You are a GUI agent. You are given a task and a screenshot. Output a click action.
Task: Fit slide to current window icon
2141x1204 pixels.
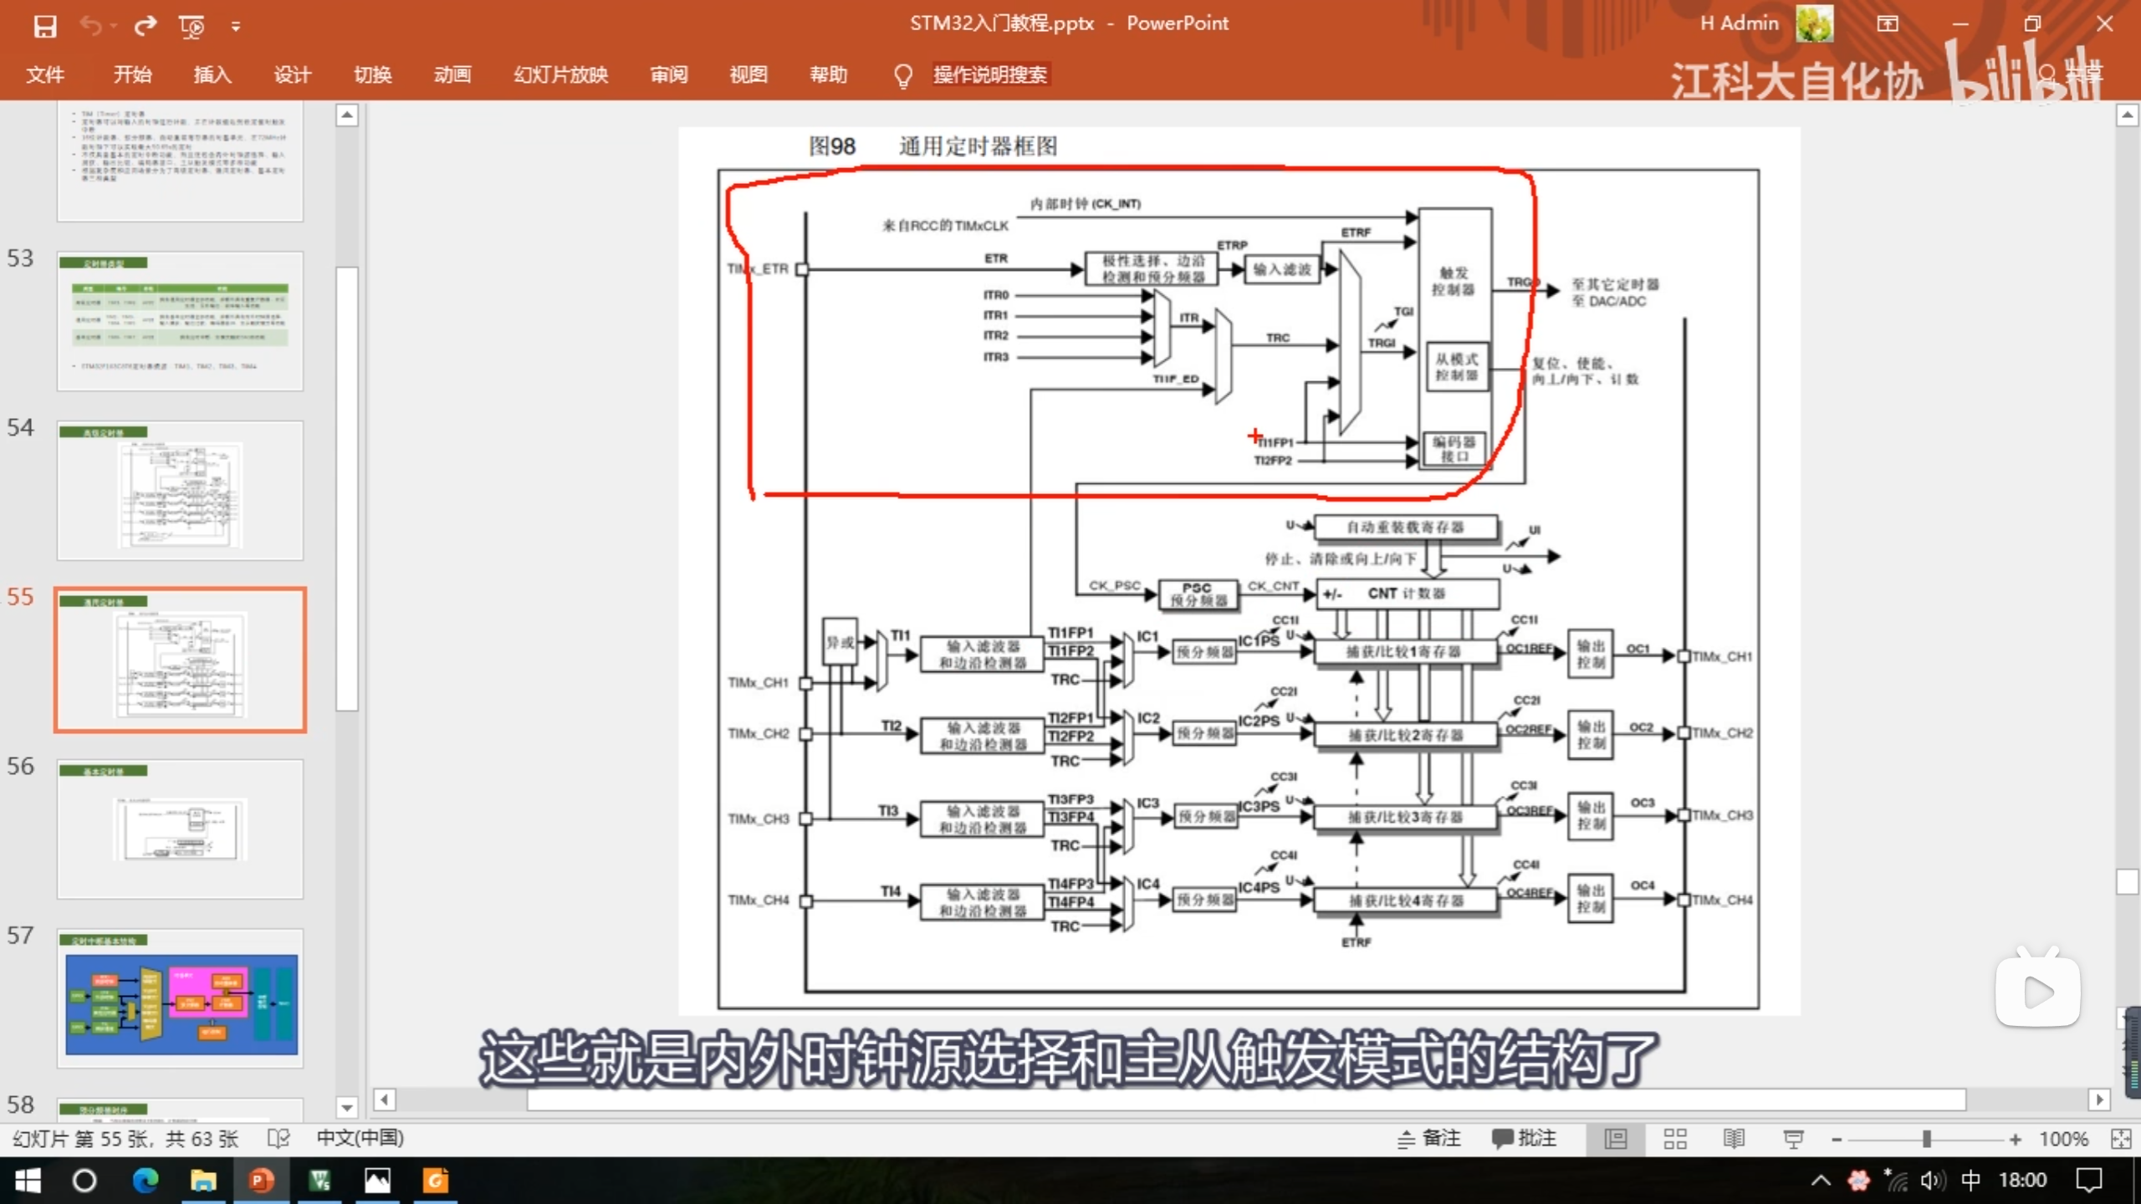(2121, 1138)
